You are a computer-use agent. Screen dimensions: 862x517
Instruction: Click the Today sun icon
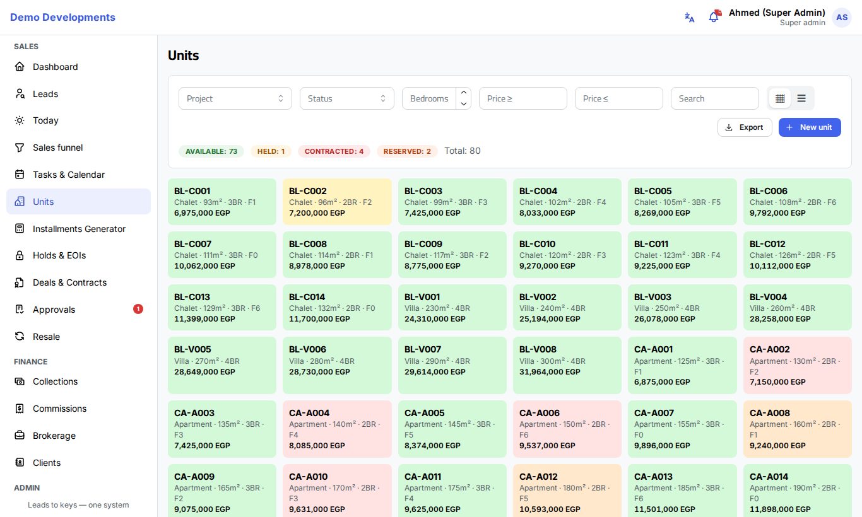20,120
